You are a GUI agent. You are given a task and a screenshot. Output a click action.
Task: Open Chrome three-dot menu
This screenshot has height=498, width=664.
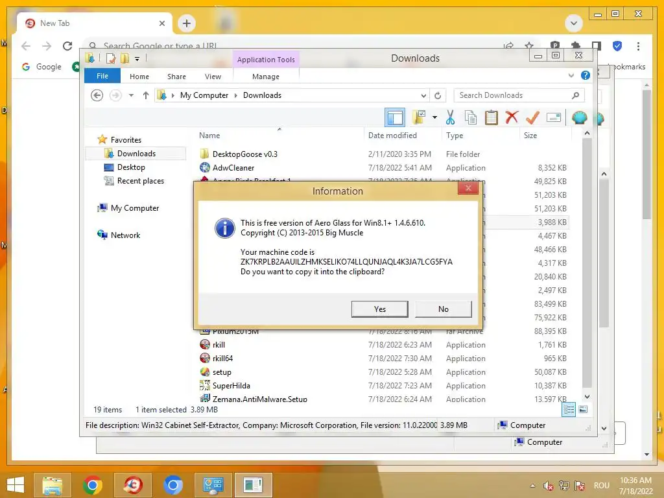pyautogui.click(x=638, y=46)
